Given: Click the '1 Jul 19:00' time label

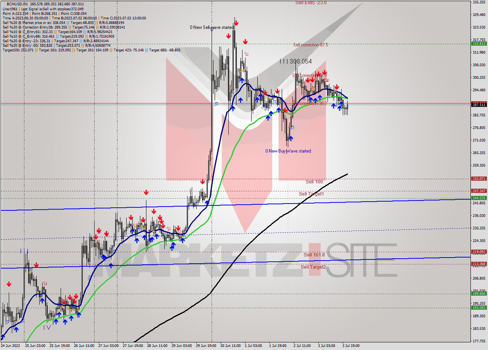Looking at the screenshot, I should coord(278,346).
